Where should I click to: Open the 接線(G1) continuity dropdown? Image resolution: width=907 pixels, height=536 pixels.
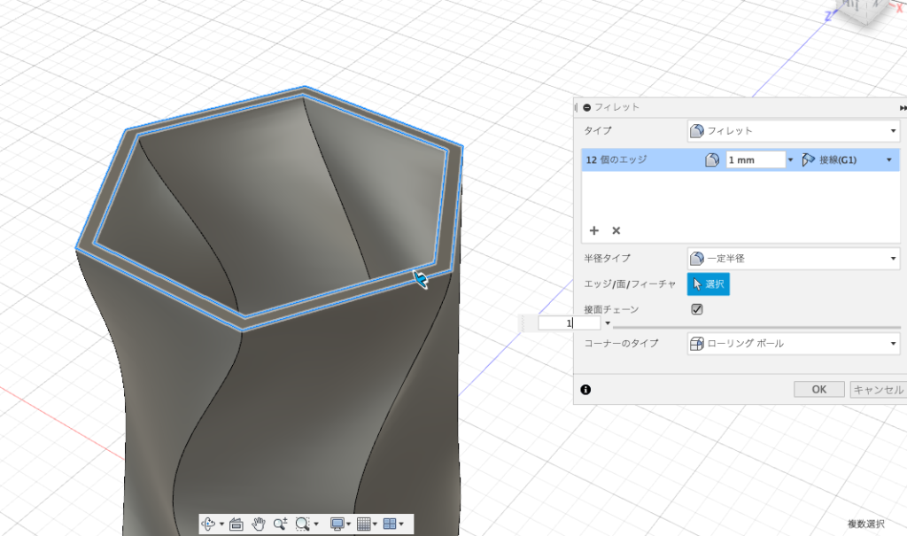pos(847,159)
